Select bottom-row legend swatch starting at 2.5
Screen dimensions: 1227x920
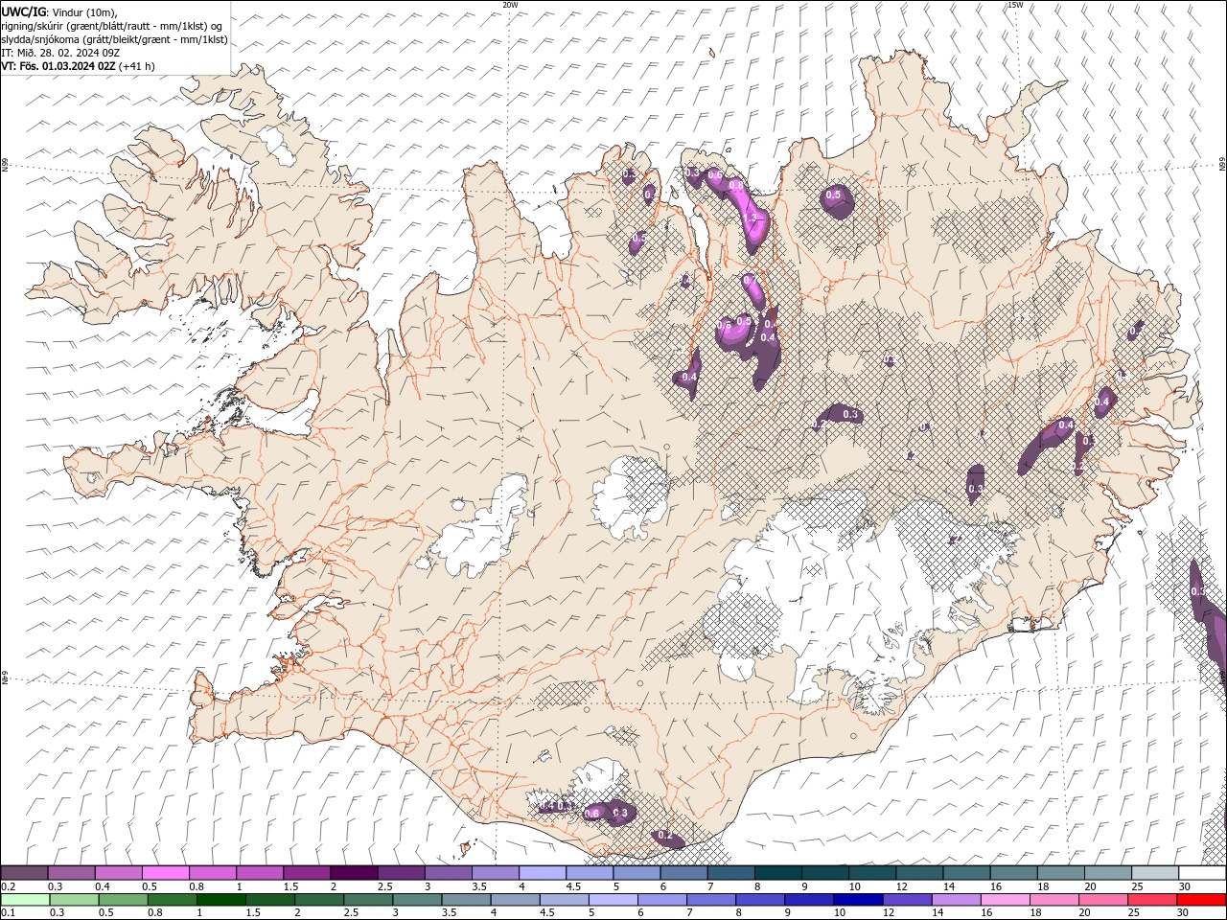pyautogui.click(x=367, y=900)
